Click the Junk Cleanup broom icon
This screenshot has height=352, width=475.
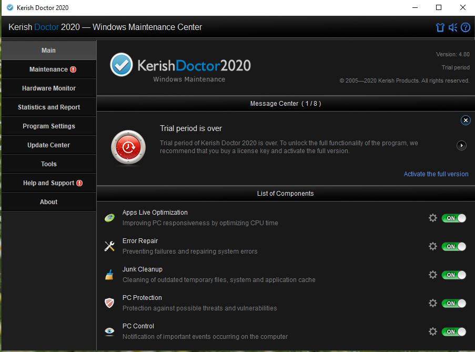point(109,275)
